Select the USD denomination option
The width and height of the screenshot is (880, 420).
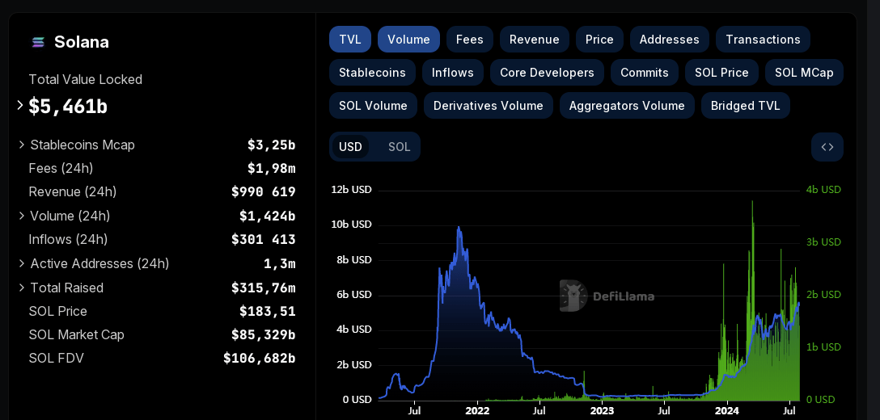pyautogui.click(x=350, y=147)
